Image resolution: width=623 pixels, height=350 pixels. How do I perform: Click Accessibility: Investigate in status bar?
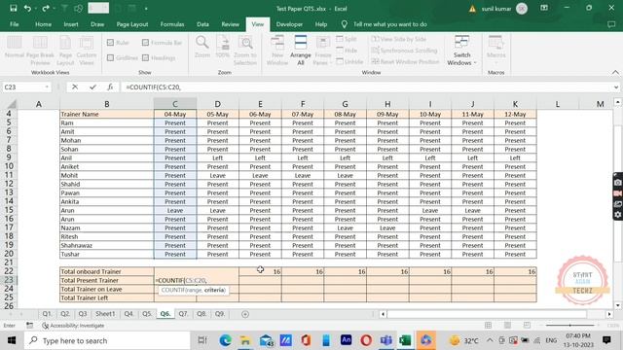click(73, 326)
